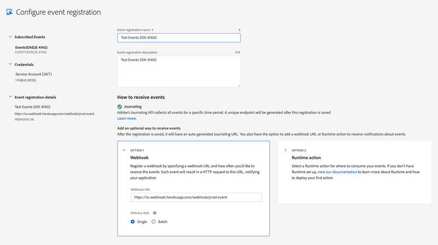Collapse the Event registration details section
This screenshot has height=245, width=438.
click(10, 97)
